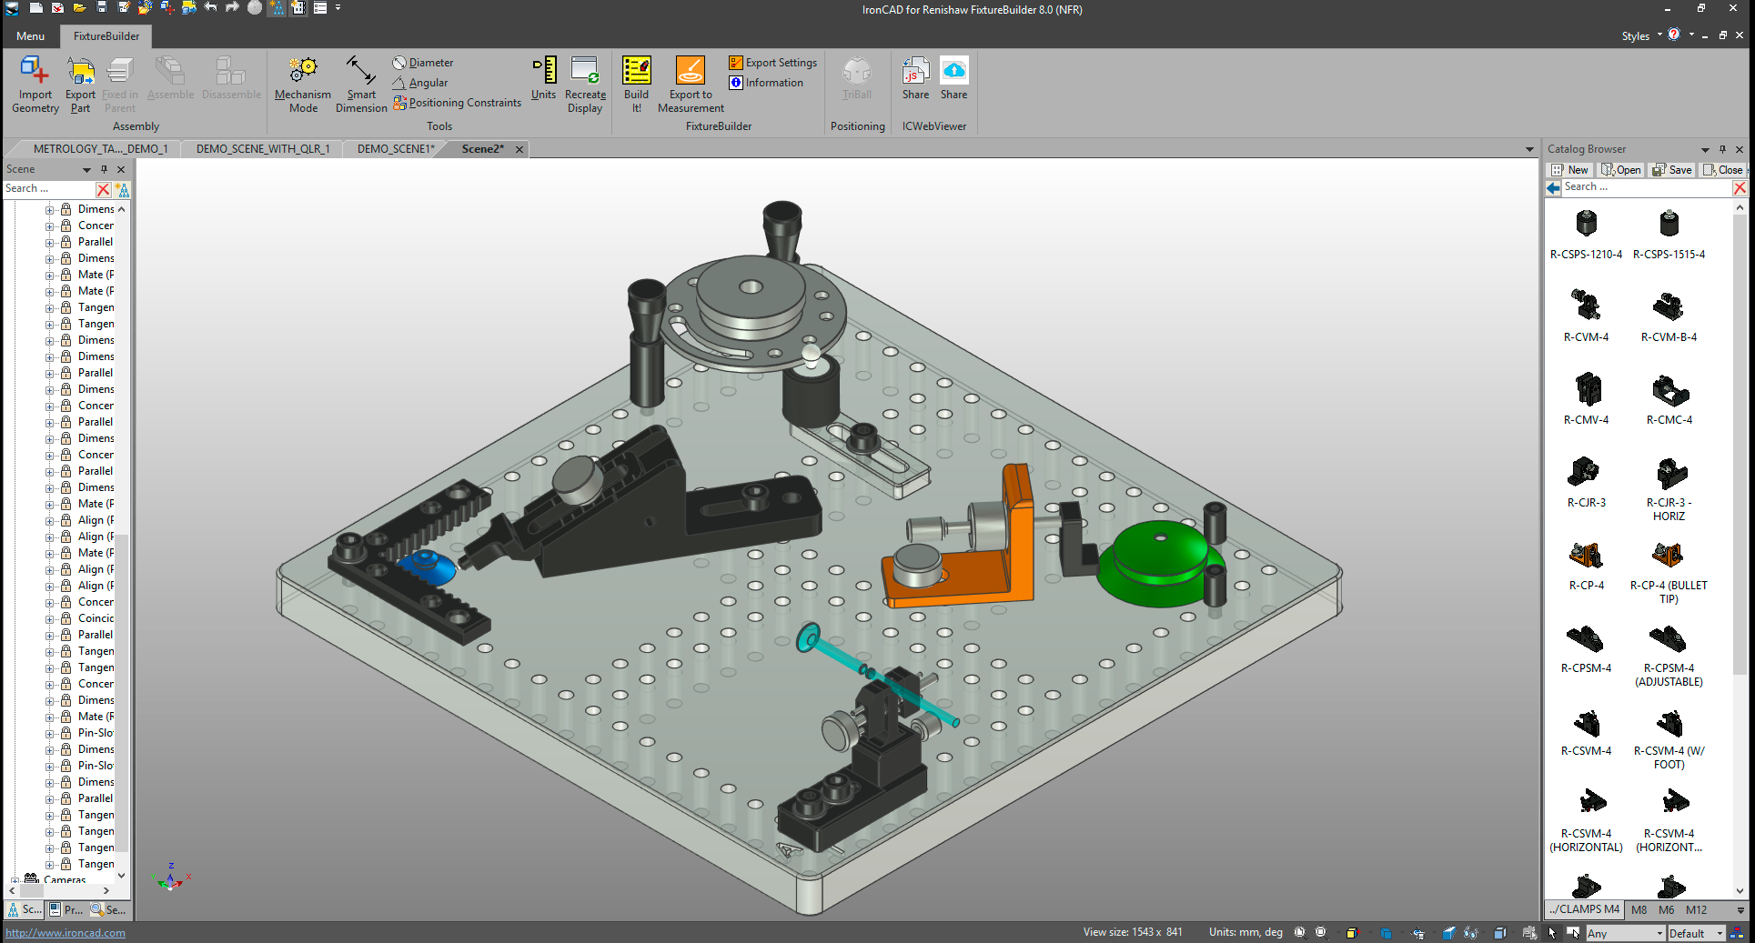Click the Export Part tool

[80, 82]
